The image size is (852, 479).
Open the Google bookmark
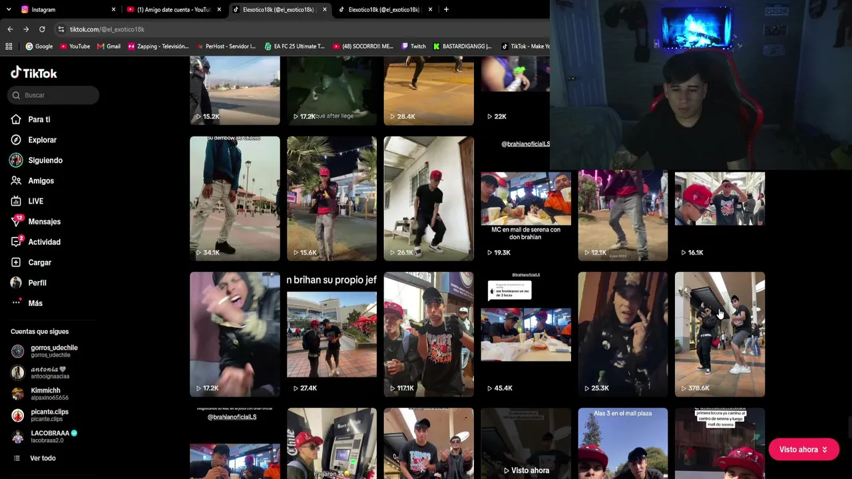point(39,47)
